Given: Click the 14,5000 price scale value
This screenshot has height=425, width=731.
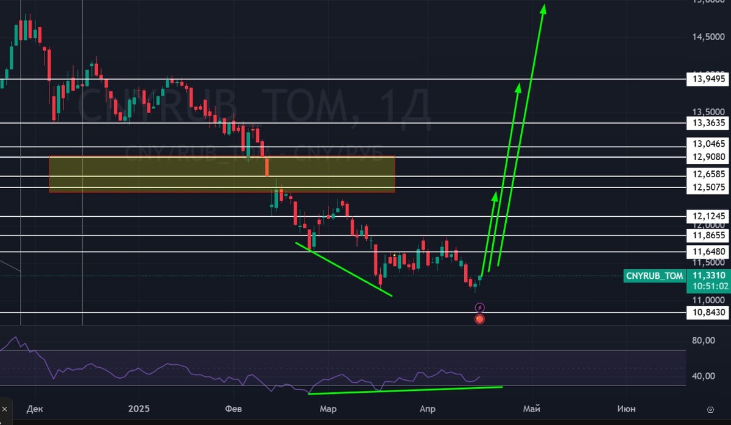Looking at the screenshot, I should pyautogui.click(x=708, y=37).
